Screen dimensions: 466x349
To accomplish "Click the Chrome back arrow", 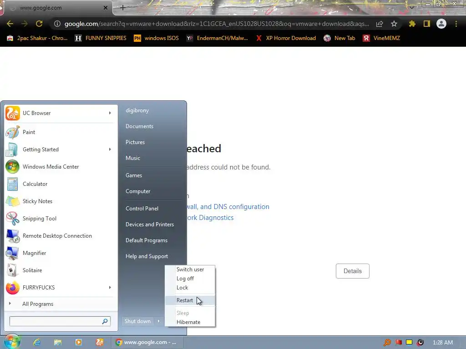I will tap(10, 24).
